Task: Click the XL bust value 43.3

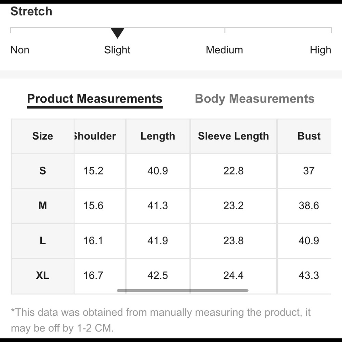Action: click(x=308, y=275)
